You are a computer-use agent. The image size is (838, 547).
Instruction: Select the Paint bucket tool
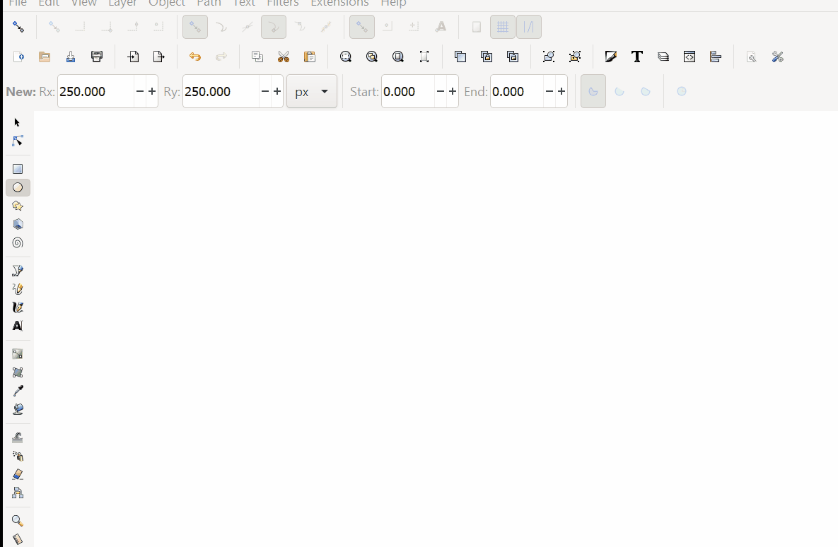[18, 409]
